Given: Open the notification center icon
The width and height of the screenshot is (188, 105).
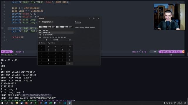Looking at the screenshot, I should point(185,103).
